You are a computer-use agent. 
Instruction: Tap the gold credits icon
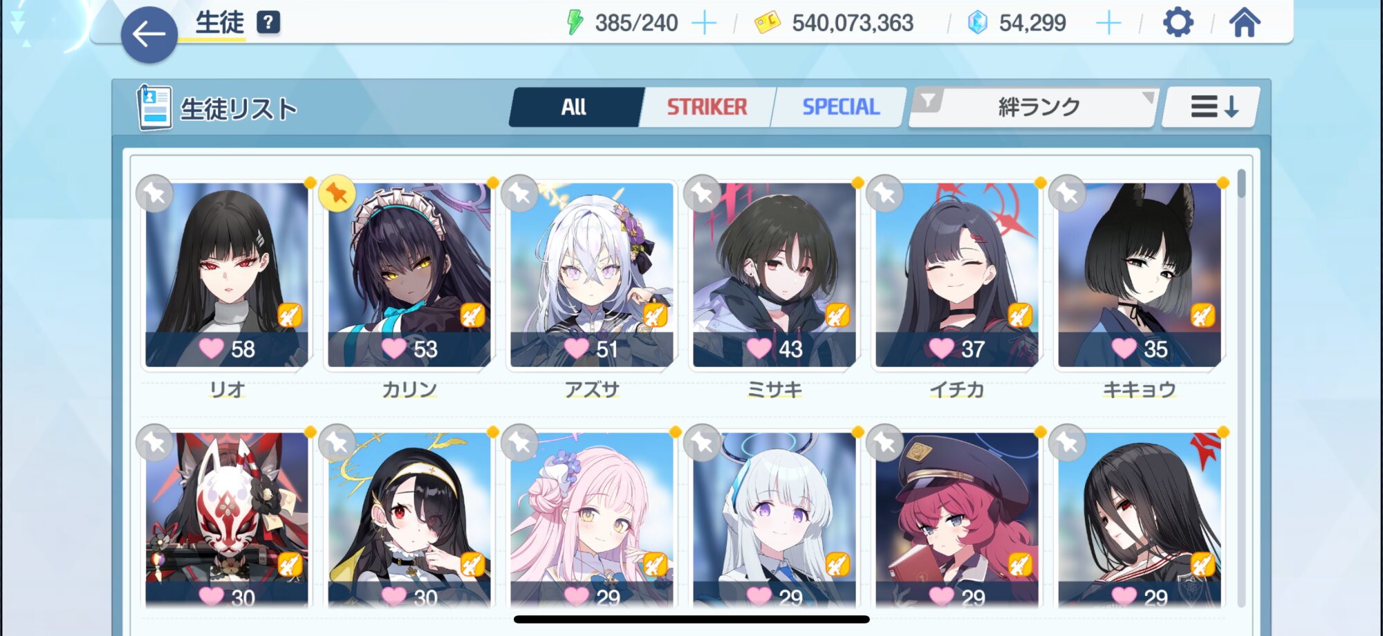(x=767, y=23)
